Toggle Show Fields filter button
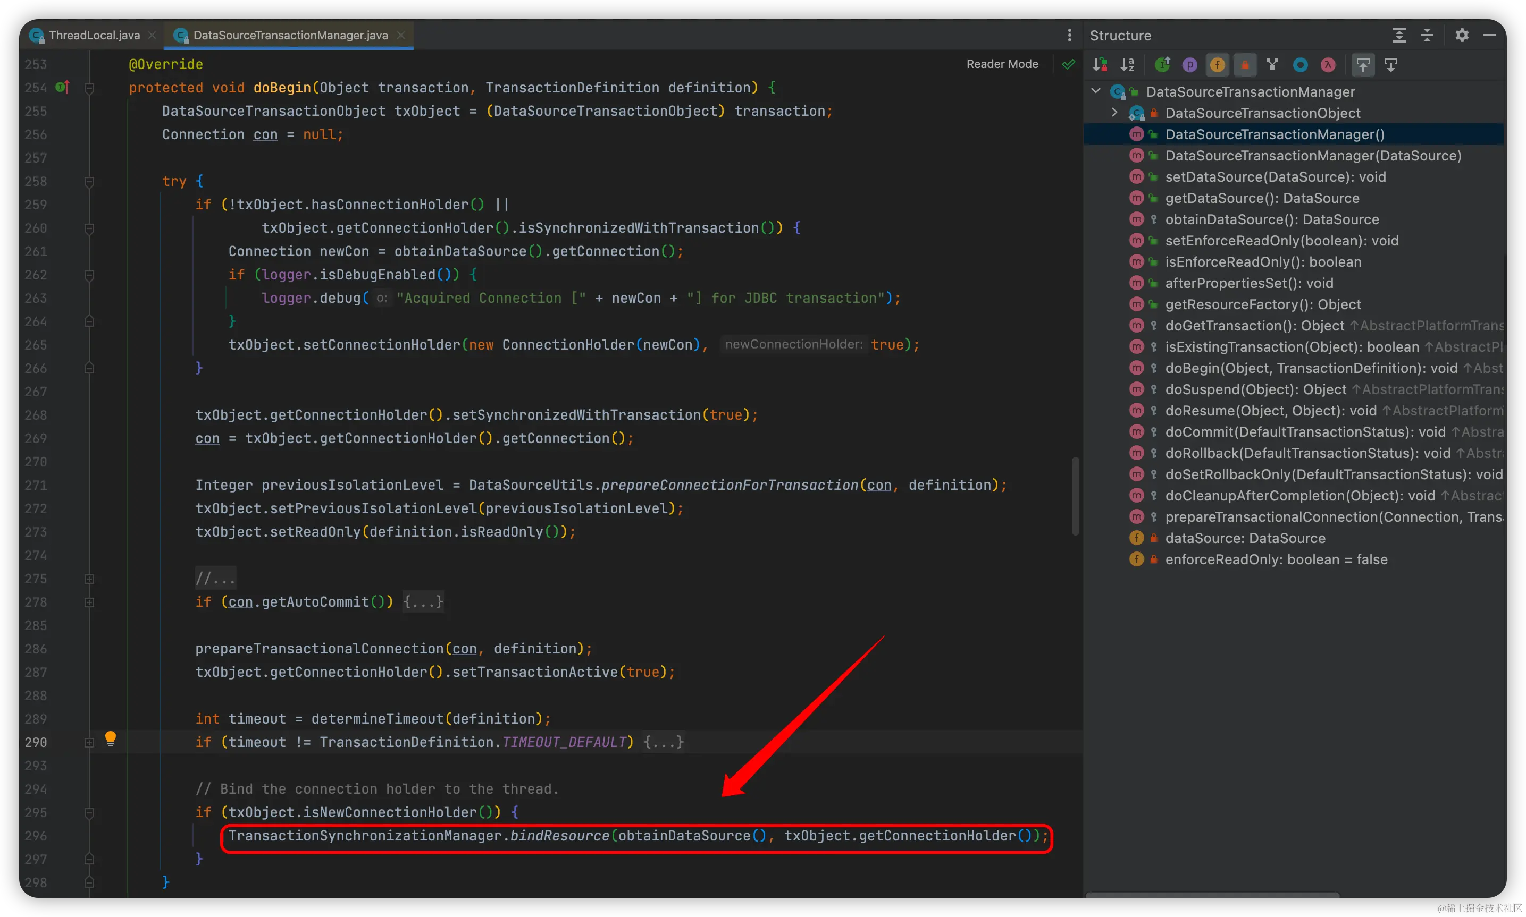The image size is (1526, 917). [1218, 65]
